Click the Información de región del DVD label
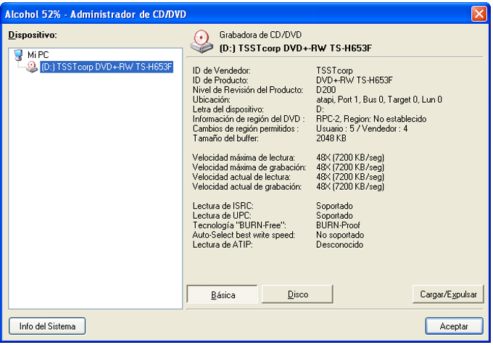 pyautogui.click(x=249, y=119)
